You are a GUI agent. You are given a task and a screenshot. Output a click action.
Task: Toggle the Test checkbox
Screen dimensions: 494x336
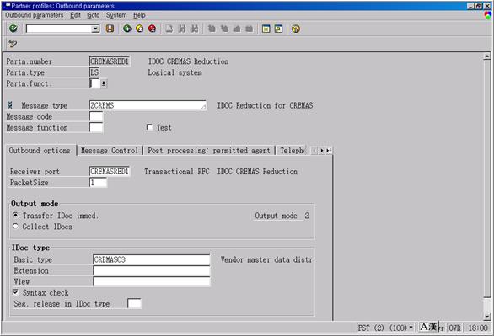tap(149, 127)
